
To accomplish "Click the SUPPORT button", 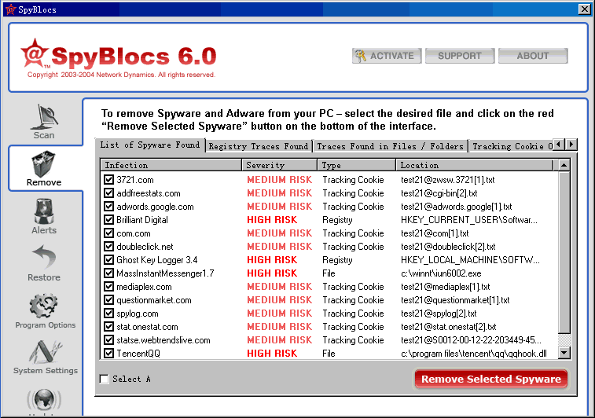I will click(460, 56).
